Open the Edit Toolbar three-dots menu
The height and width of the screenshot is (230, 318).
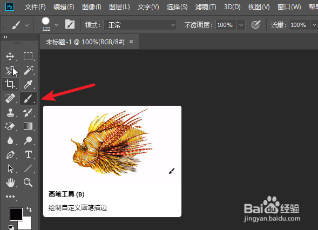10,197
